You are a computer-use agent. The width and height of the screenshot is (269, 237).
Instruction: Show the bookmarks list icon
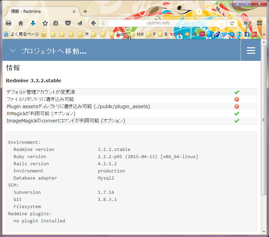pos(56,23)
